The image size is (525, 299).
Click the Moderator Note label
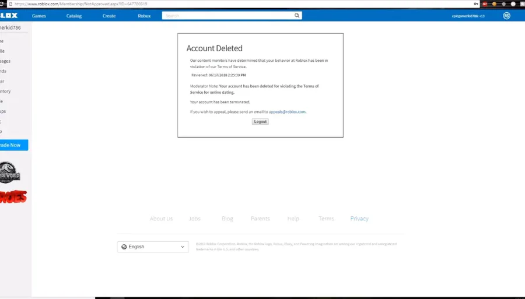click(x=204, y=86)
